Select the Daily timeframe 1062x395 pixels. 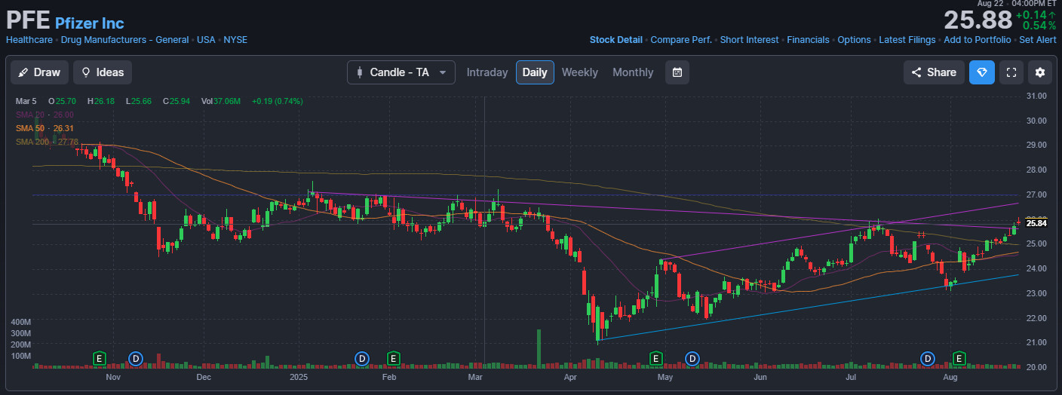(535, 72)
